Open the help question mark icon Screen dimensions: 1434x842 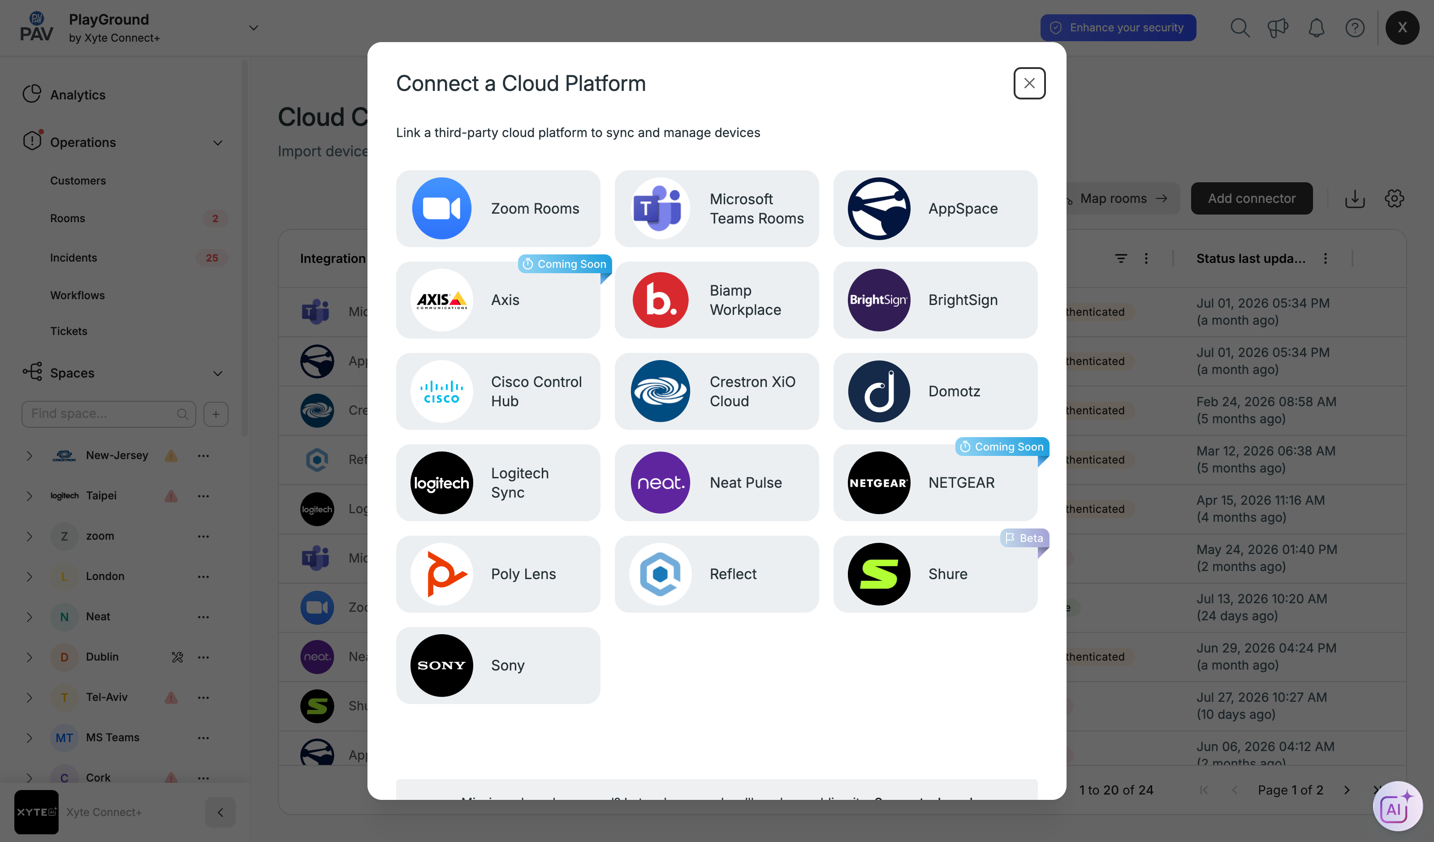[1355, 27]
